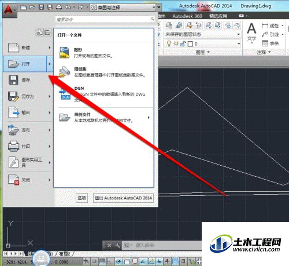
Task: Select 打印 in application menu
Action: click(x=27, y=146)
